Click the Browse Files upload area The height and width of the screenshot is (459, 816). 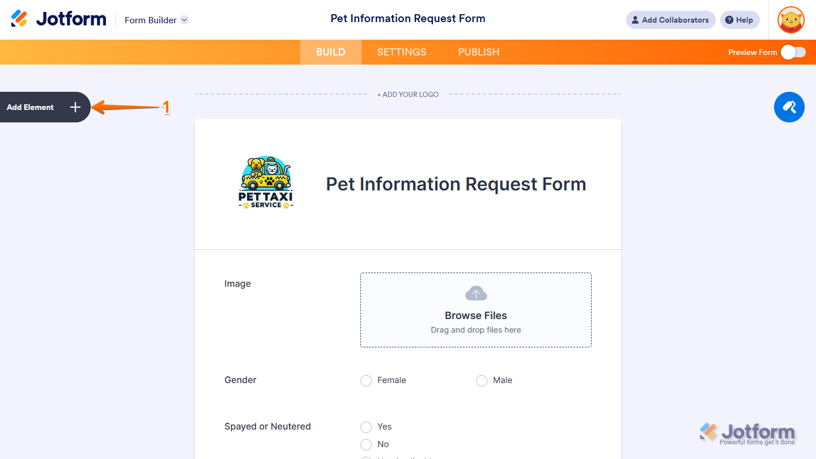point(476,316)
